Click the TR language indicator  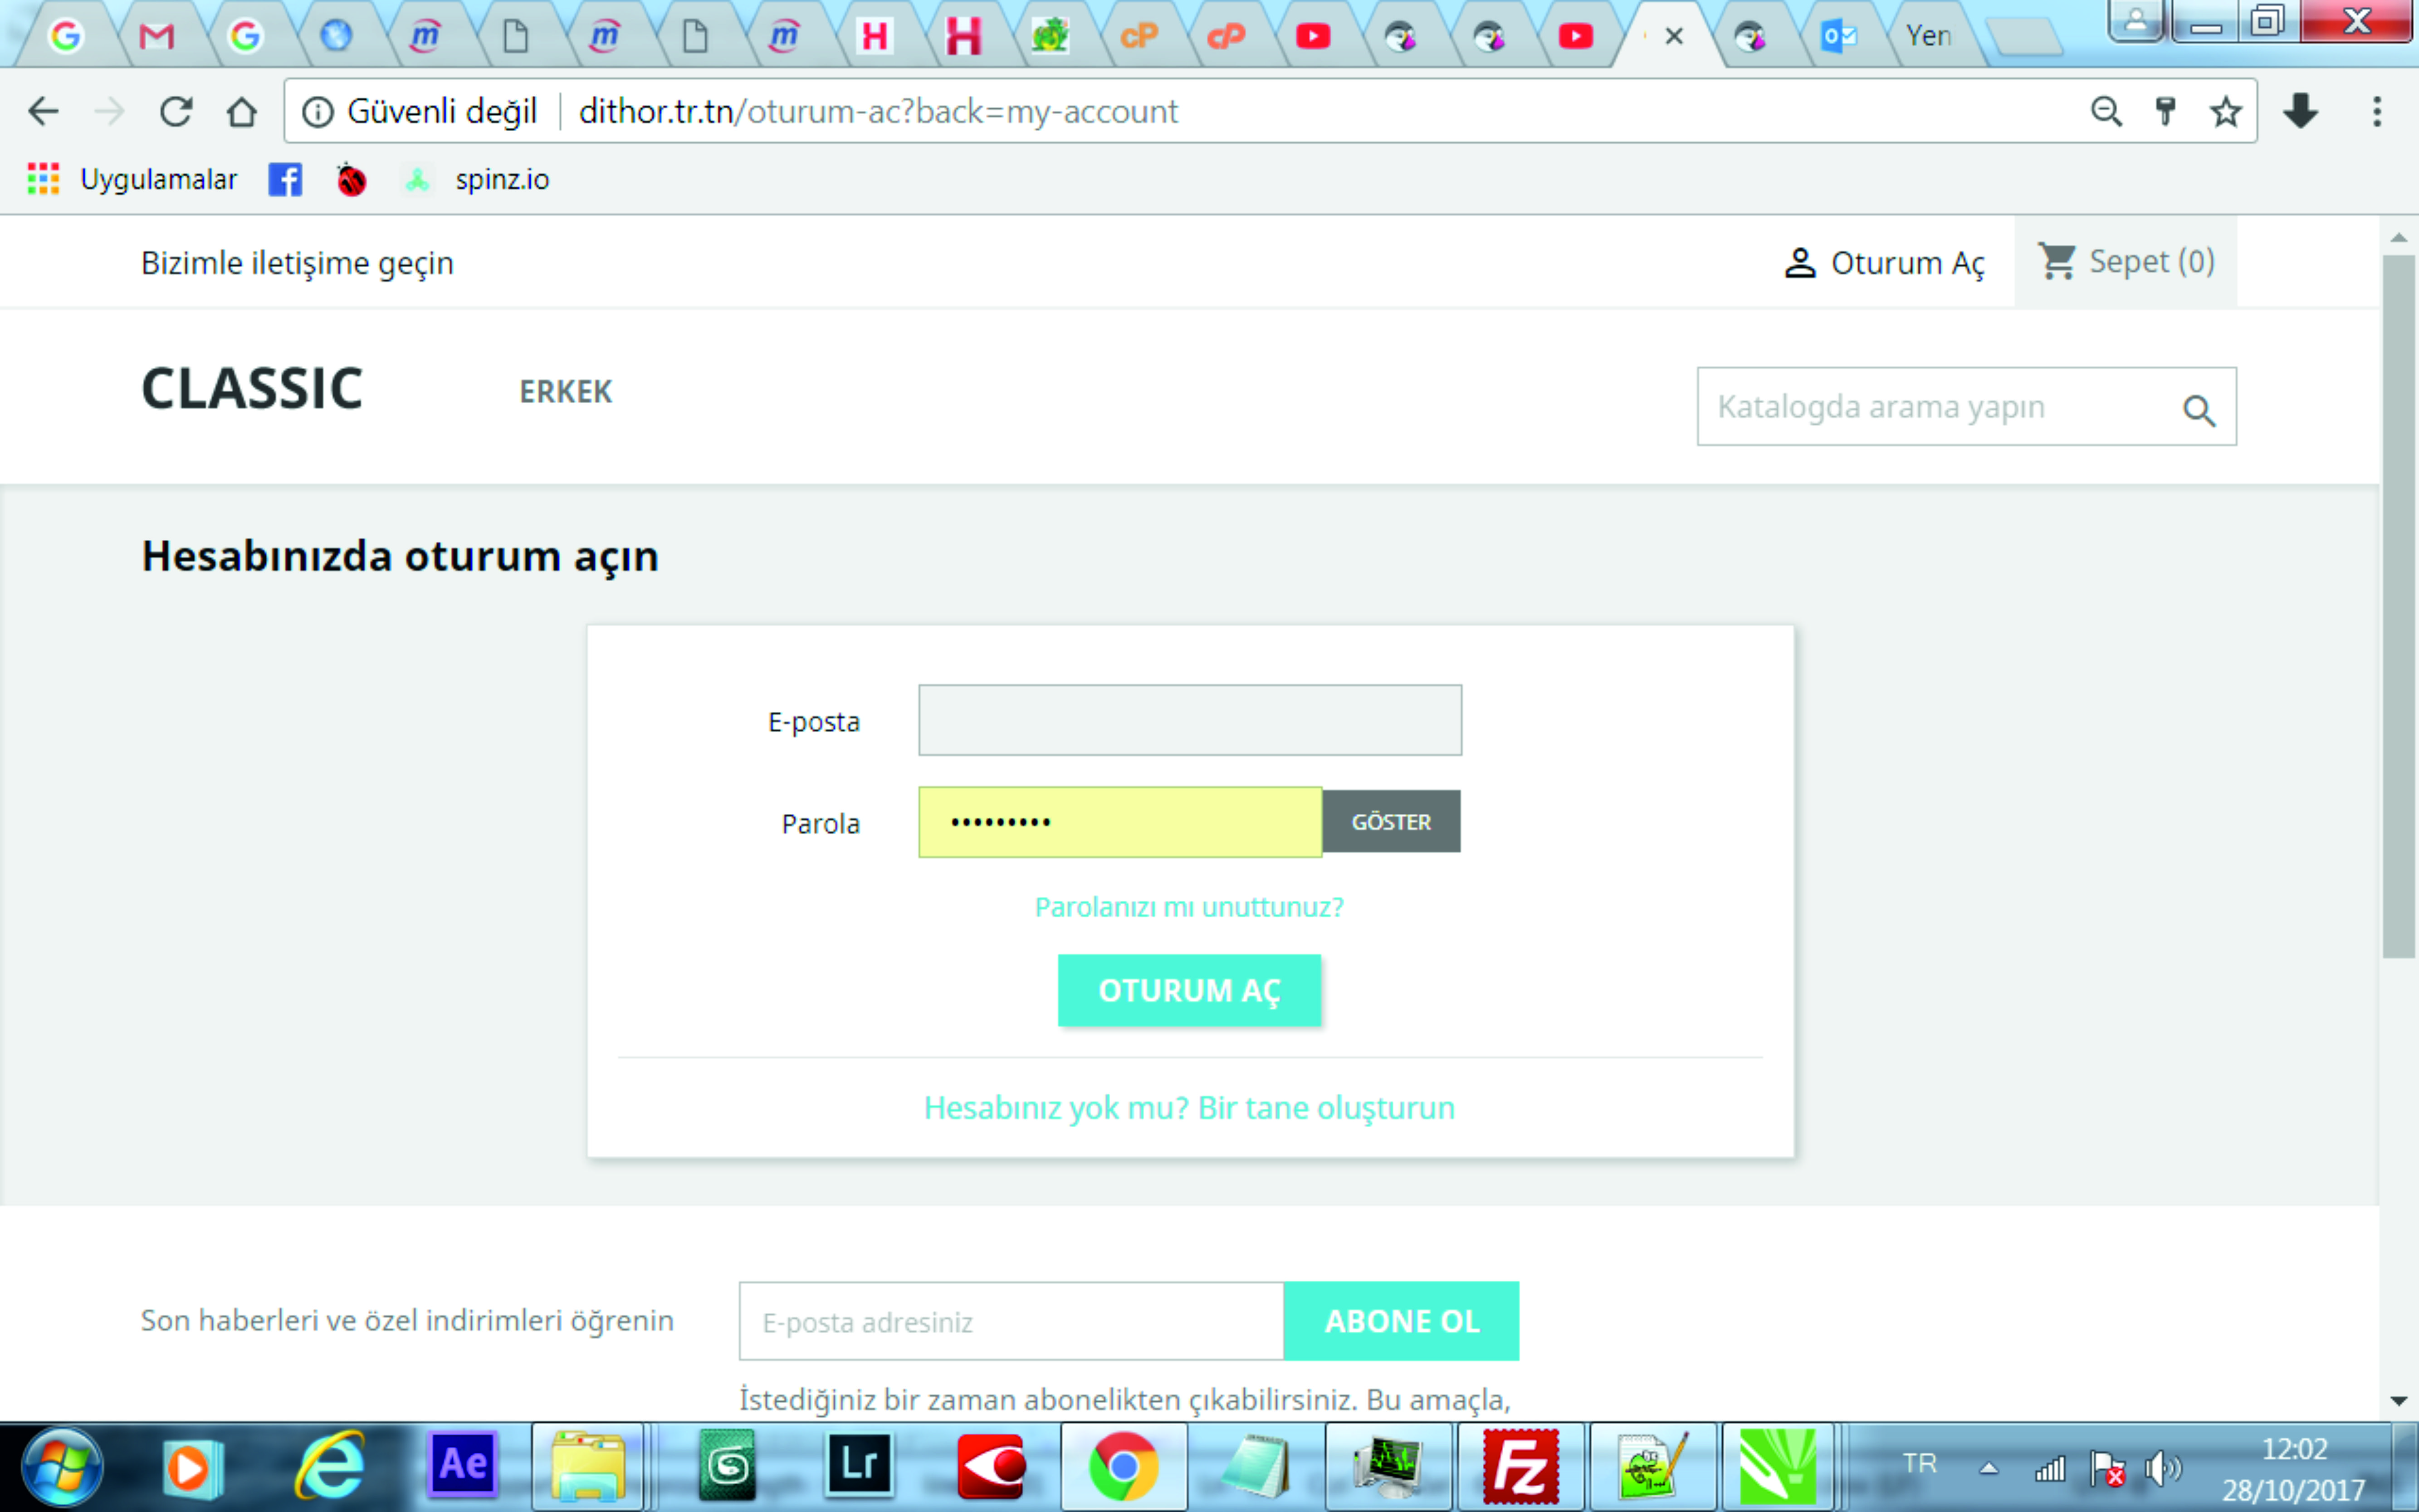pyautogui.click(x=1919, y=1463)
